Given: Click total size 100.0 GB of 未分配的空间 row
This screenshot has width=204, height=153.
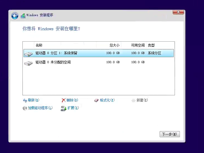Looking at the screenshot, I should (x=113, y=62).
